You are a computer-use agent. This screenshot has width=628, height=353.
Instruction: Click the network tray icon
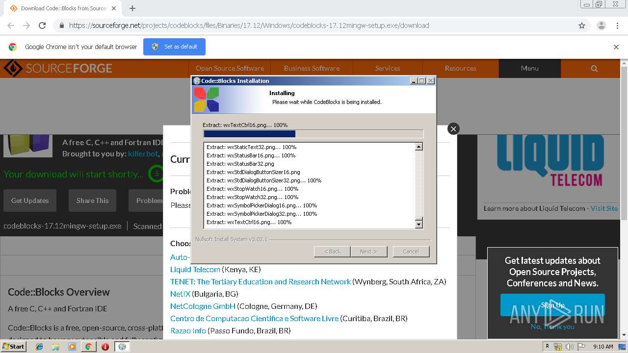tap(558, 347)
